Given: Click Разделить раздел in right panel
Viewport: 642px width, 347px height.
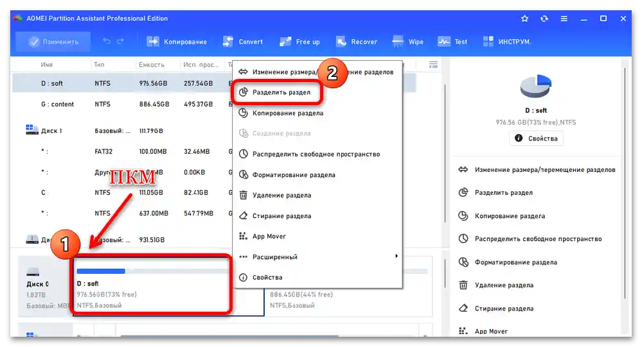Looking at the screenshot, I should click(x=504, y=192).
